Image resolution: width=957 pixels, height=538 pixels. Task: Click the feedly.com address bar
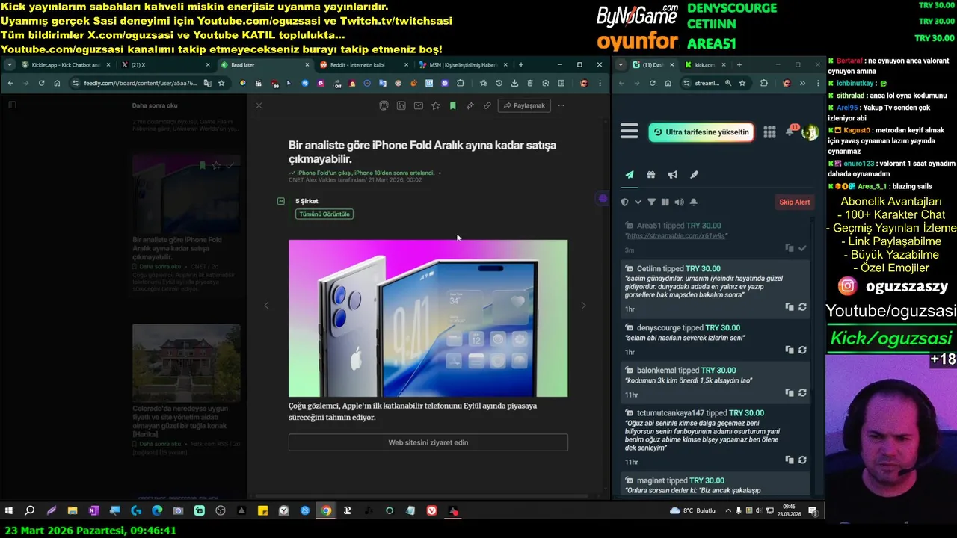coord(141,83)
